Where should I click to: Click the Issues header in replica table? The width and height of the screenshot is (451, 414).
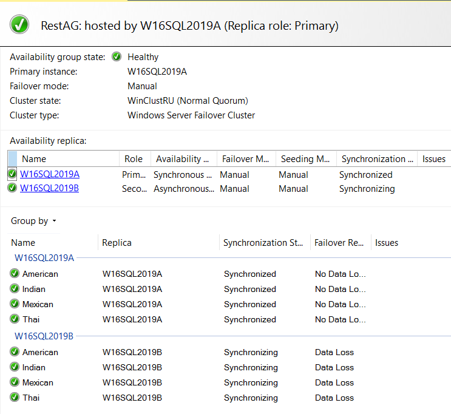434,159
